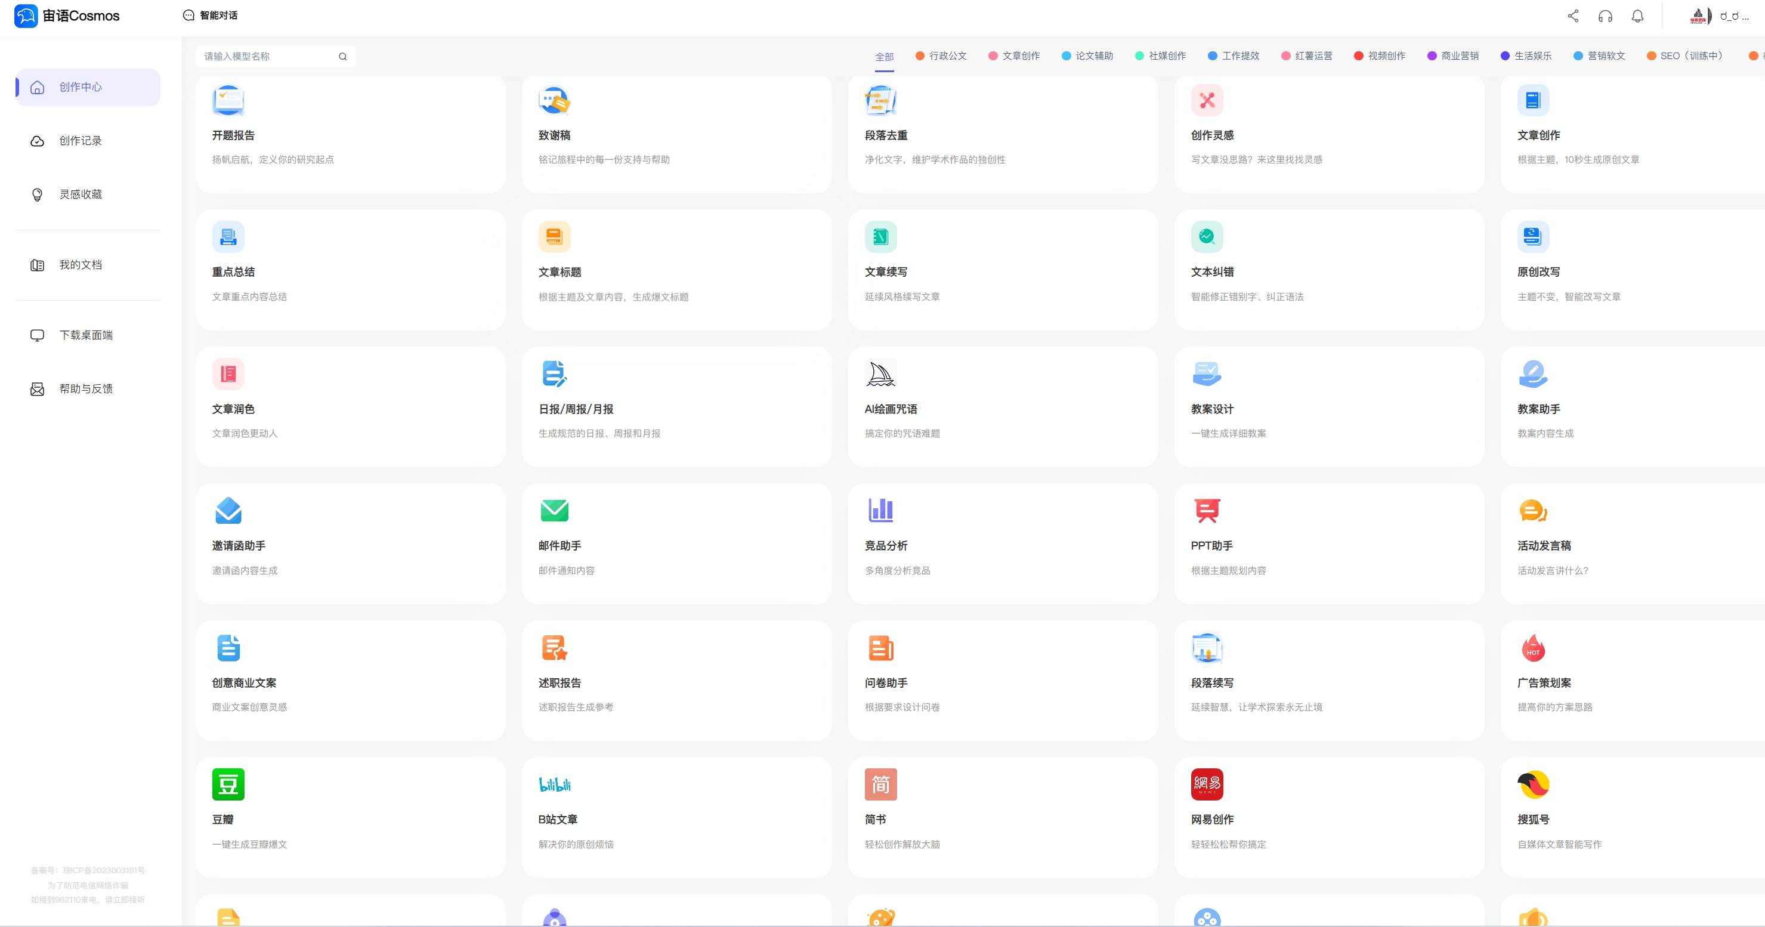Open the 问卷助手 card
1765x927 pixels.
pos(1003,681)
